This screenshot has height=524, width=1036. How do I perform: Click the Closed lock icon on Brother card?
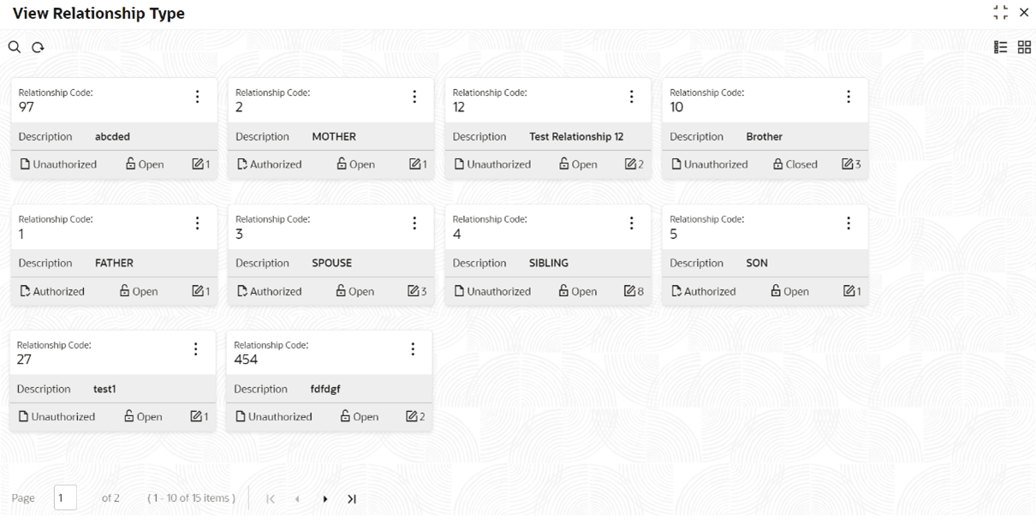point(778,164)
